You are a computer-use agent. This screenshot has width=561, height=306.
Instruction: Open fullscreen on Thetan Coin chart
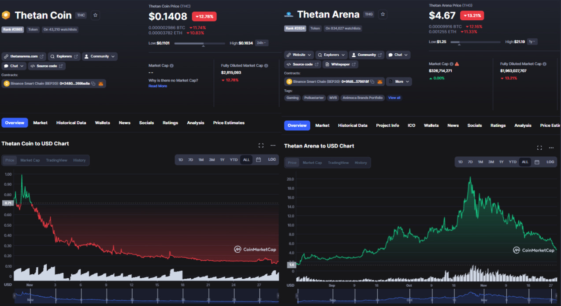(261, 145)
